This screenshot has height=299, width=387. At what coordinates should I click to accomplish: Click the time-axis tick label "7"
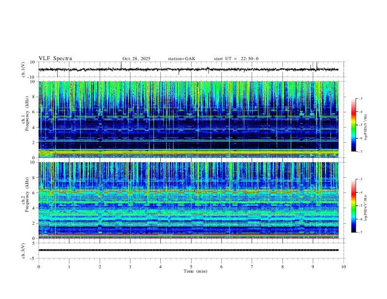coord(252,267)
